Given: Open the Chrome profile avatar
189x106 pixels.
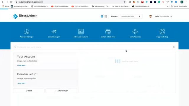Looking at the screenshot, I should click(182, 2).
